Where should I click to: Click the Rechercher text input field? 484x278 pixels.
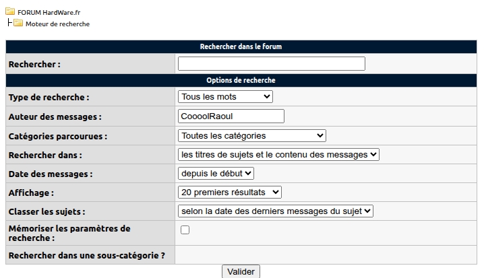[271, 64]
